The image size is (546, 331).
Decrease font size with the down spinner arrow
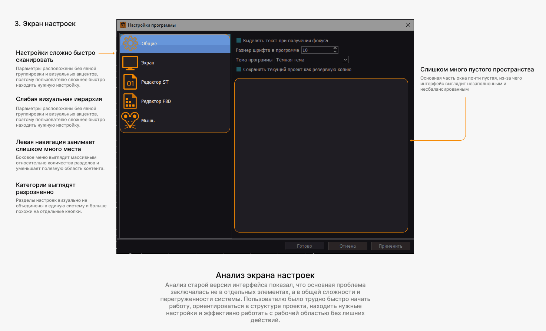[x=335, y=52]
